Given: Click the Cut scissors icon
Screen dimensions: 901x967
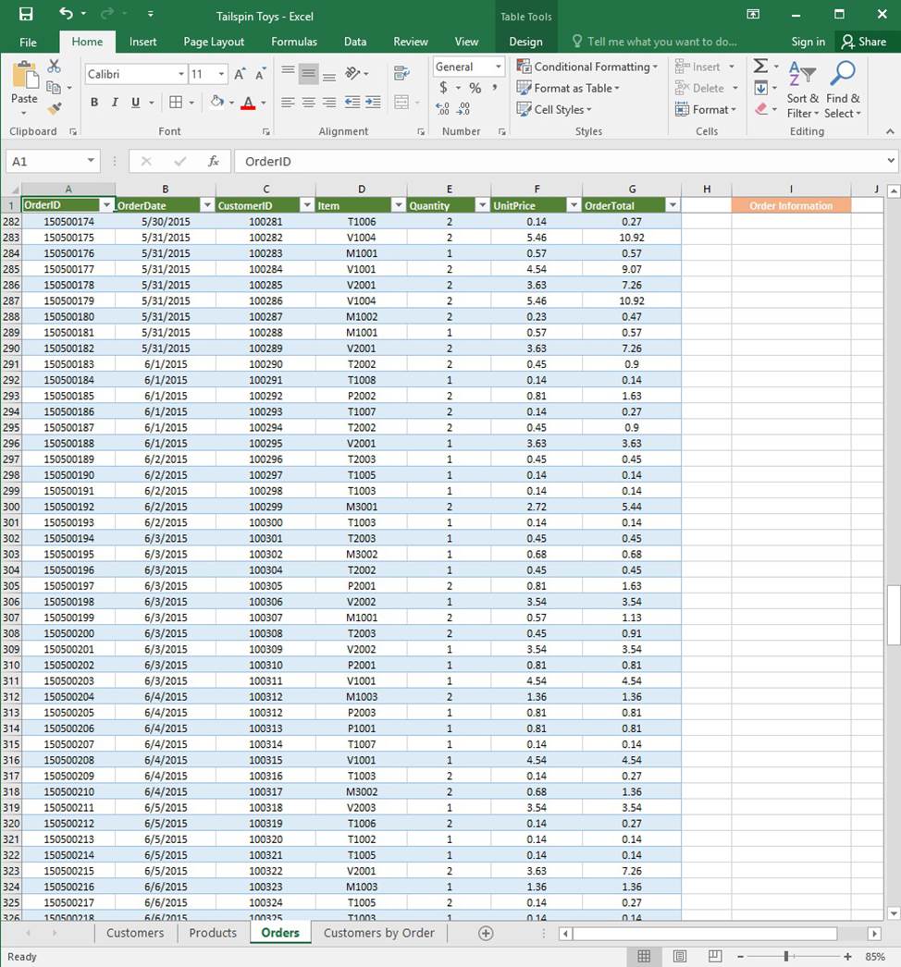Looking at the screenshot, I should (x=54, y=67).
